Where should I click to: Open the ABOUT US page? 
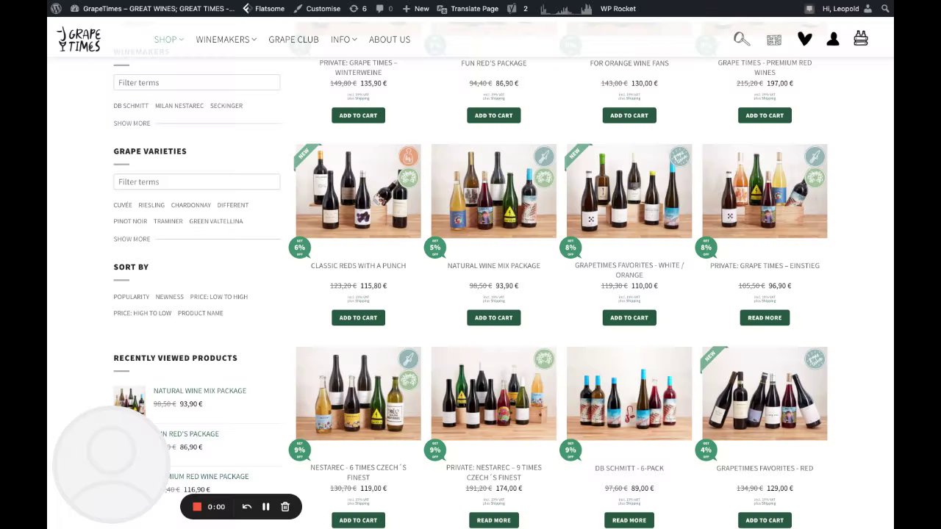(x=390, y=39)
